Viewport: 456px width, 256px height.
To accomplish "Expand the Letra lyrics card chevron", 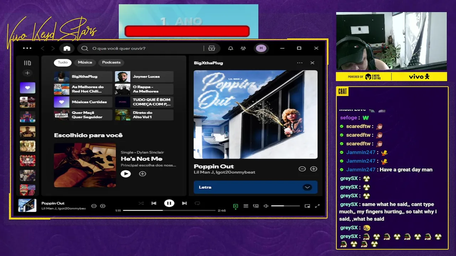I will point(307,187).
